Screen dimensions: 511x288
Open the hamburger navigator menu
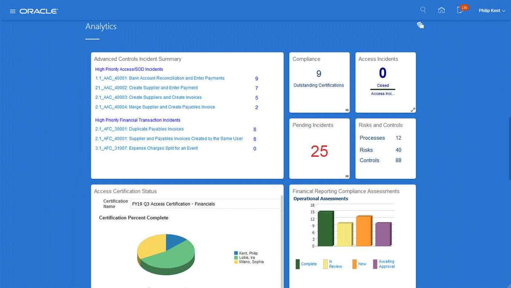(12, 11)
